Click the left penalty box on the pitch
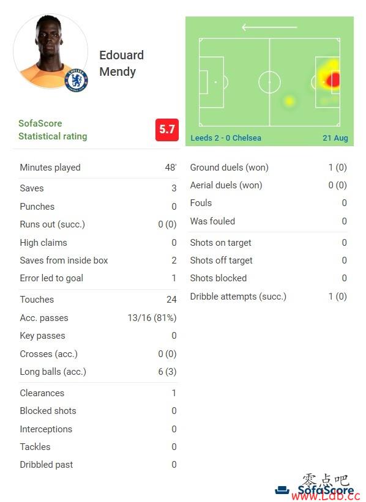 (211, 83)
